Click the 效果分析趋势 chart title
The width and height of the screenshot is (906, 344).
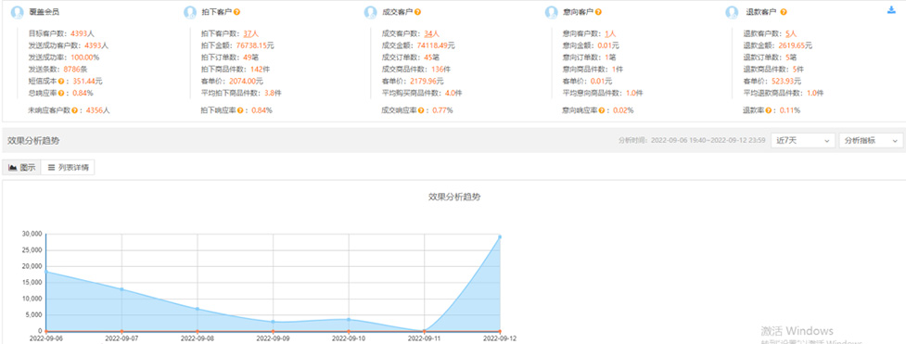point(454,197)
